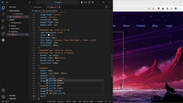The height and width of the screenshot is (103, 183).
Task: Open Explorer Views and More Actions ellipsis
Action: 26,7
